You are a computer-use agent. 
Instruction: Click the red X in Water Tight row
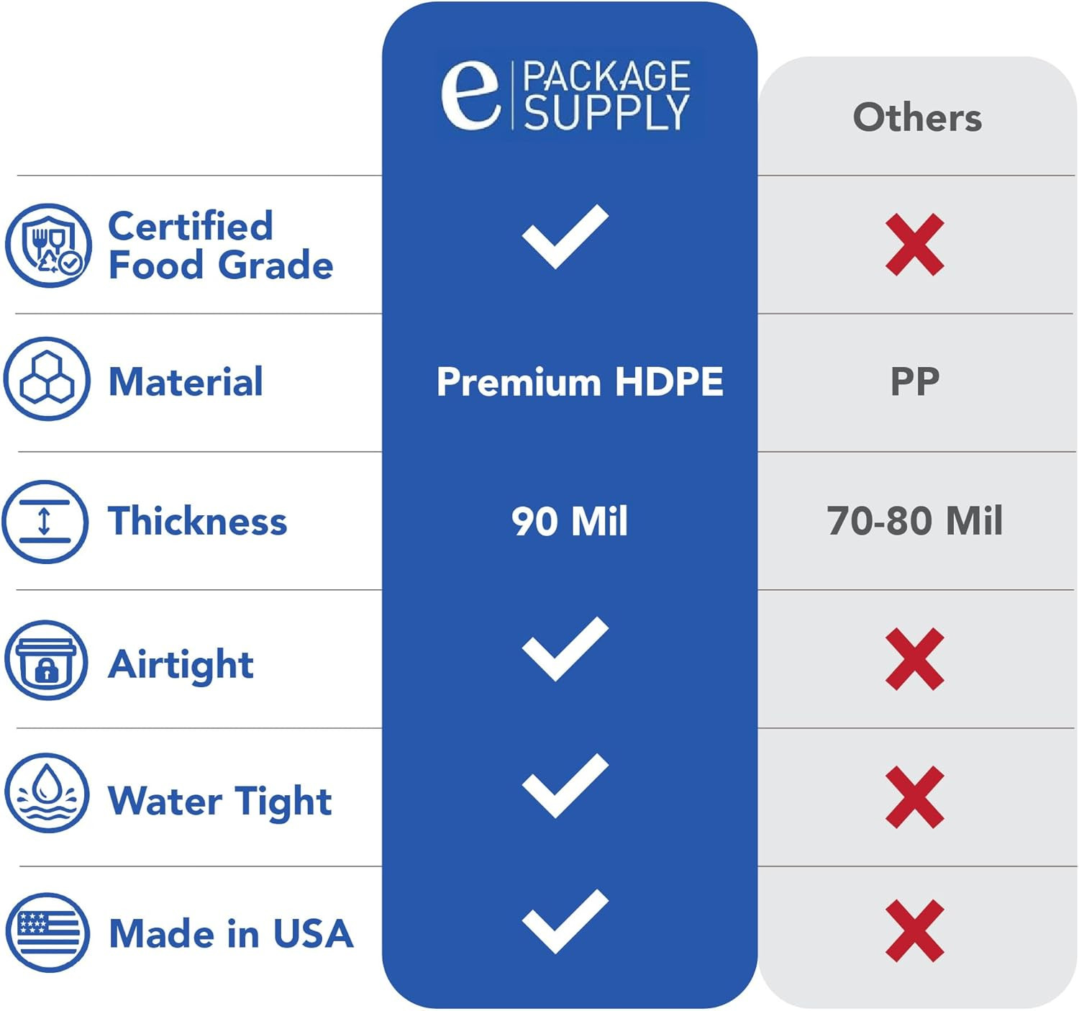coord(914,797)
